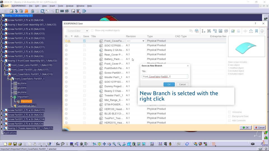
Task: Open the Insert menu
Action: (x=52, y=6)
